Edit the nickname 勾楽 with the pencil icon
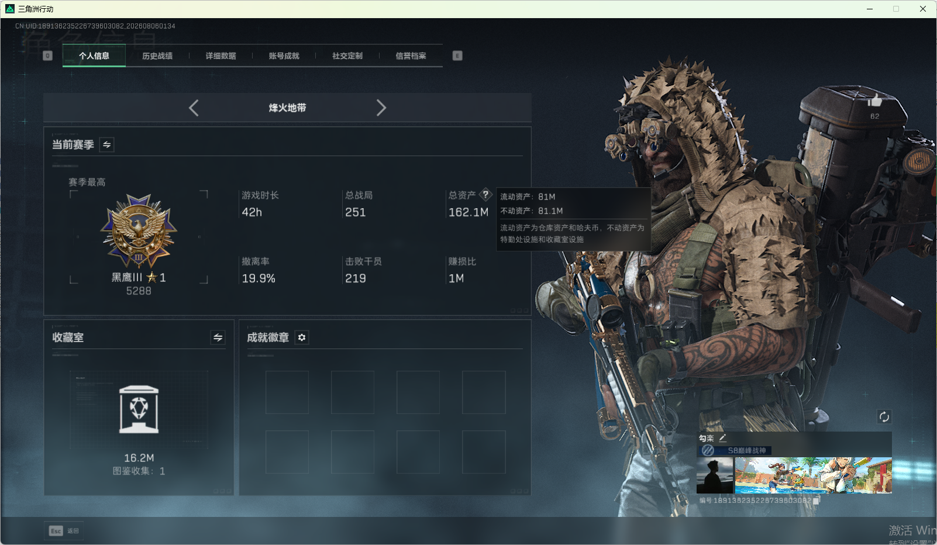The height and width of the screenshot is (545, 937). pyautogui.click(x=723, y=437)
